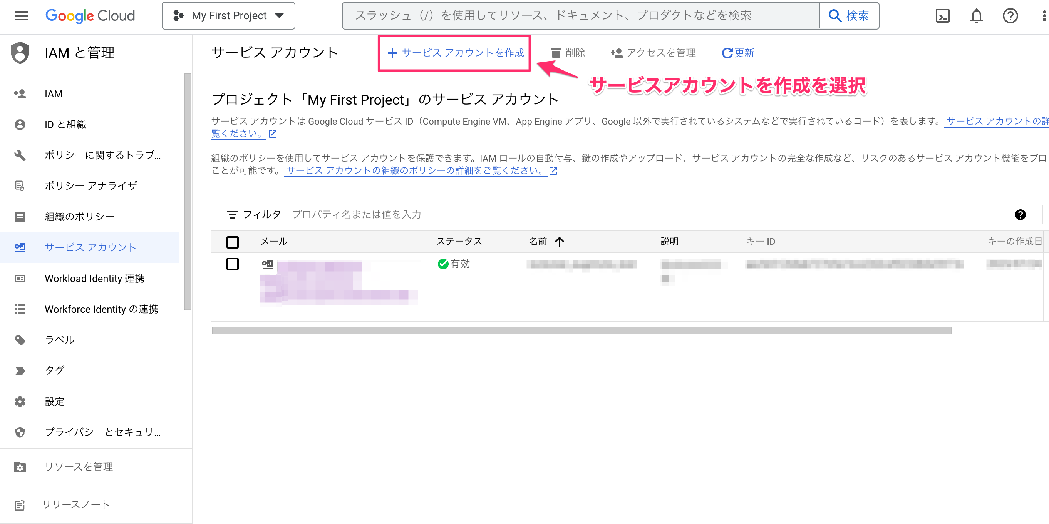Open 組織のポリシー sidebar item
1049x524 pixels.
90,217
